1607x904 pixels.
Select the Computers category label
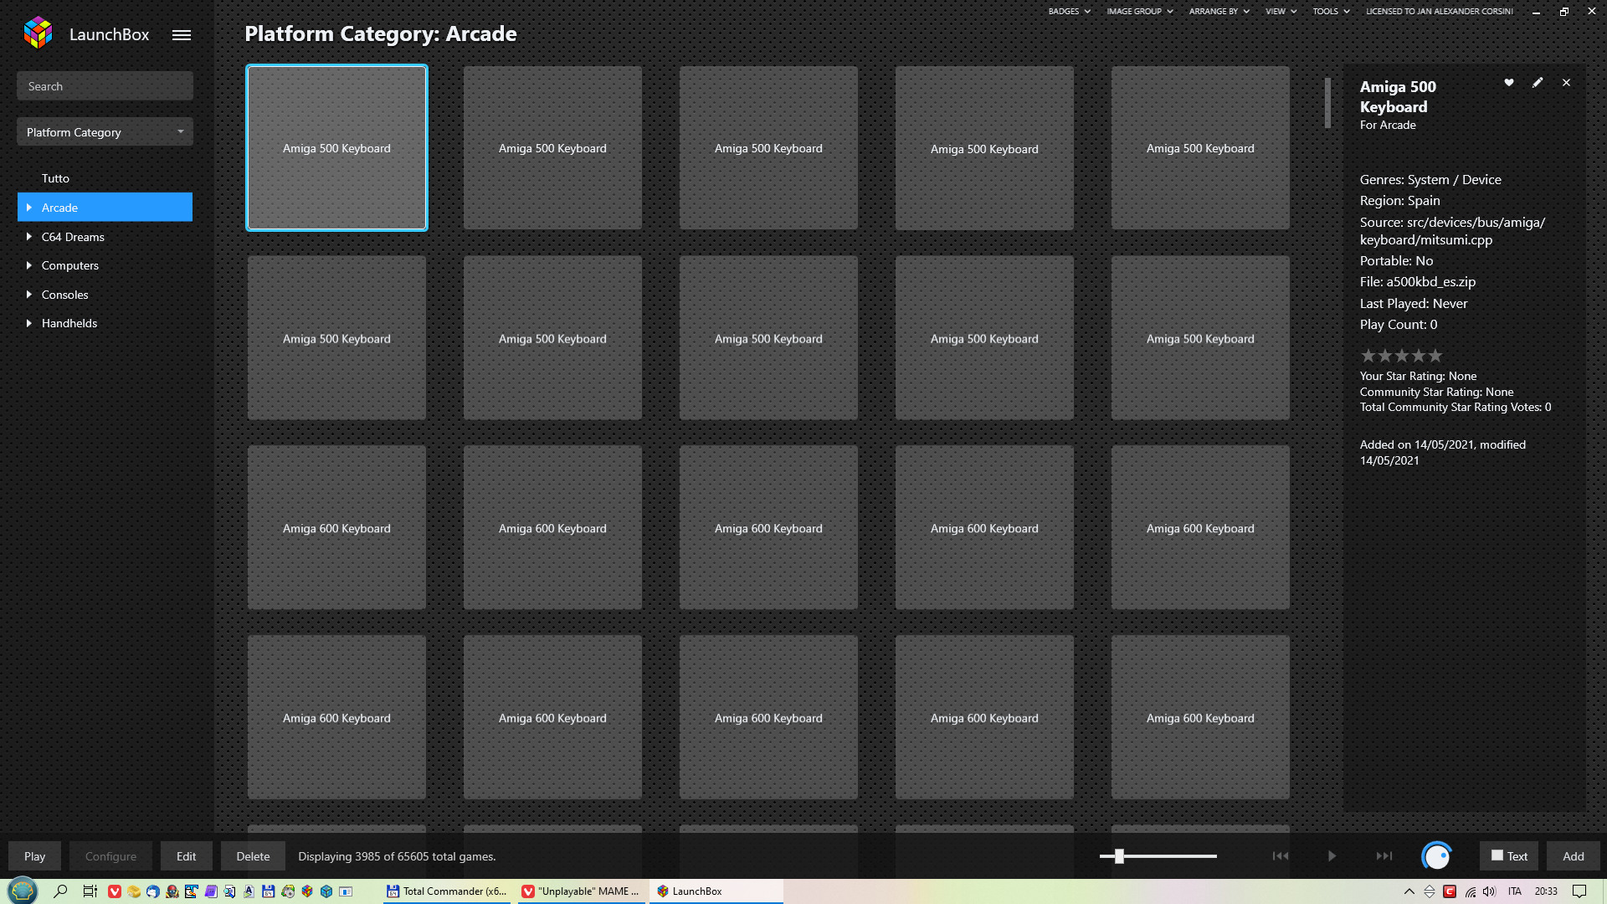coord(70,265)
